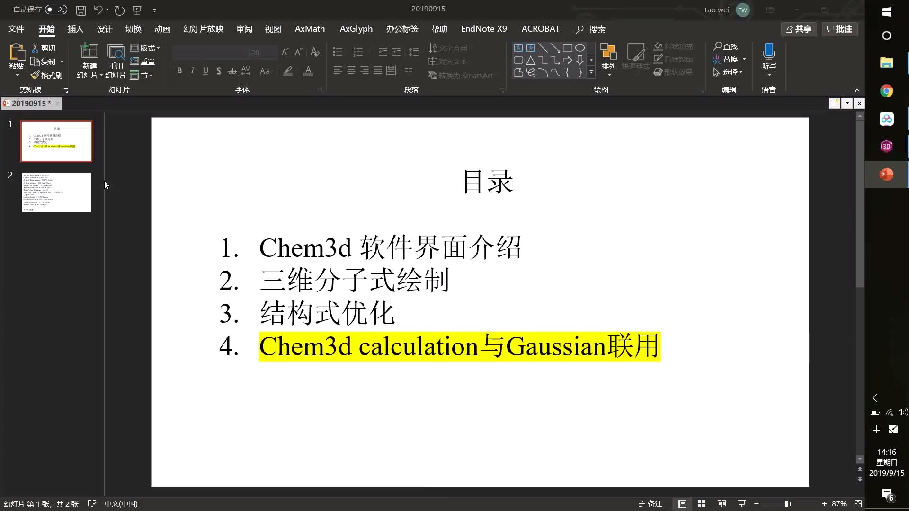The width and height of the screenshot is (909, 511).
Task: Click the 共享 (Share) button
Action: tap(799, 29)
